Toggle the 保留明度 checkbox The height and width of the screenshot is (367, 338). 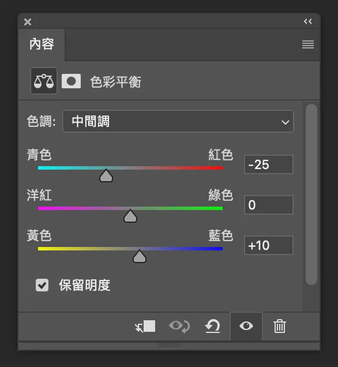pos(42,285)
